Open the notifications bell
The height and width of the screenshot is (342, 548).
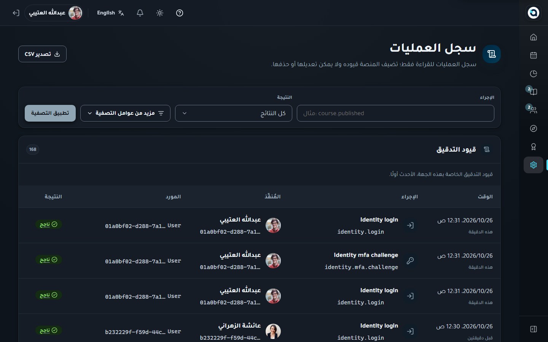140,13
